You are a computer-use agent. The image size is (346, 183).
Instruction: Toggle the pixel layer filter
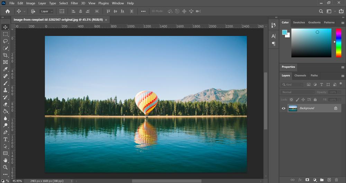tap(309, 85)
